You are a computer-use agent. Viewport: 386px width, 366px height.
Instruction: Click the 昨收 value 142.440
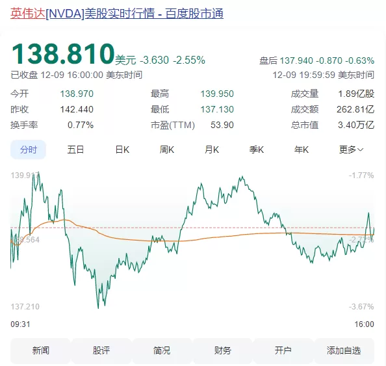point(77,109)
